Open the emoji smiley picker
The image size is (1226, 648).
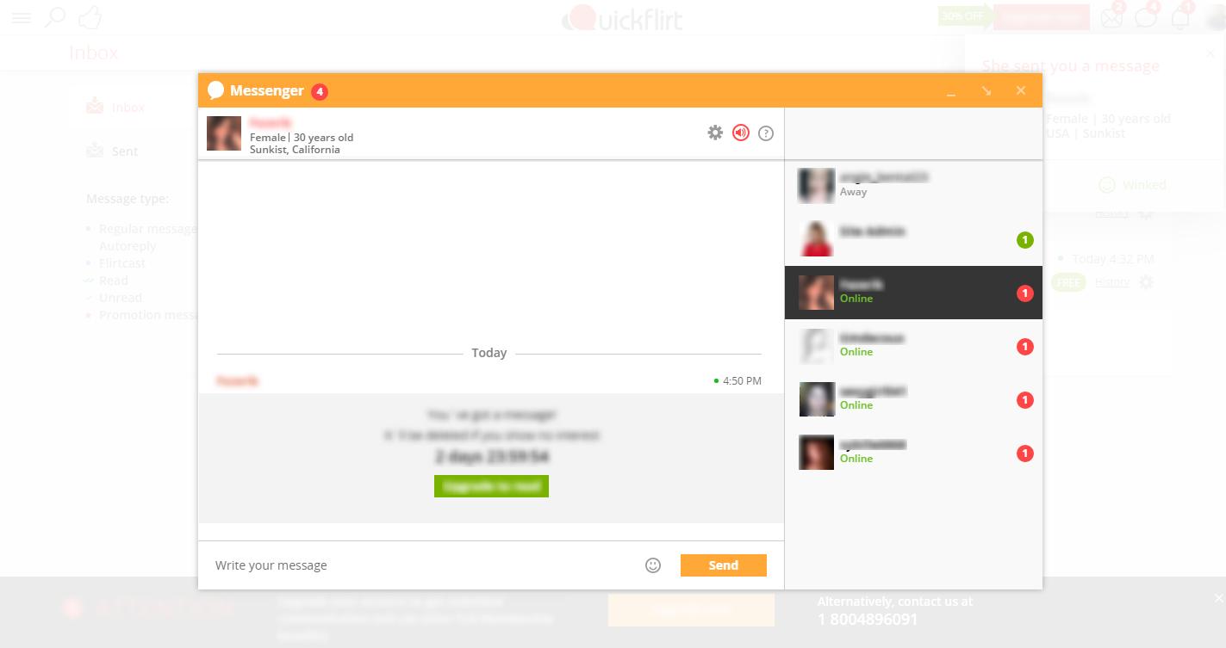(x=653, y=565)
